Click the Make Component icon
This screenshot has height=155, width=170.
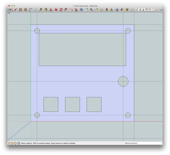(36, 10)
